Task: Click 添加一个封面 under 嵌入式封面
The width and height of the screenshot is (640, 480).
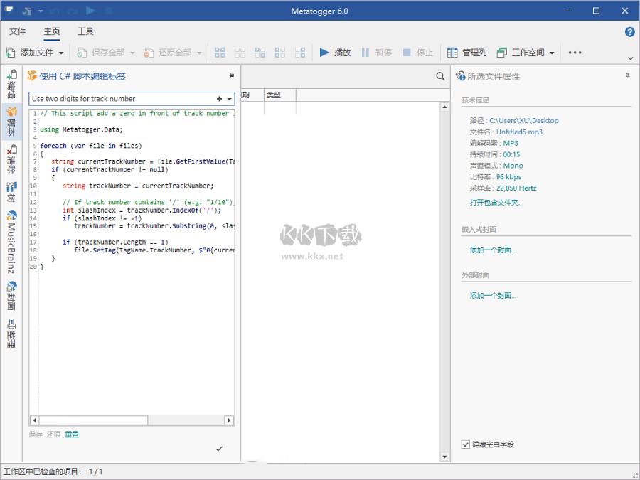Action: coord(493,250)
